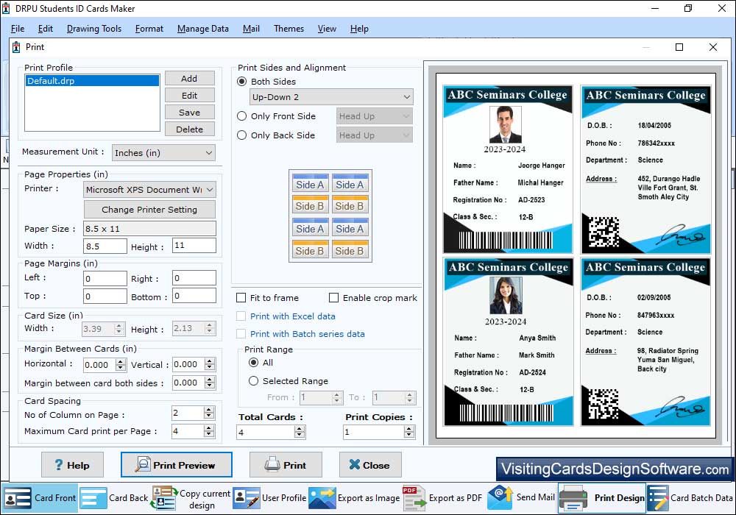Viewport: 736px width, 515px height.
Task: Click Print Preview button
Action: (177, 465)
